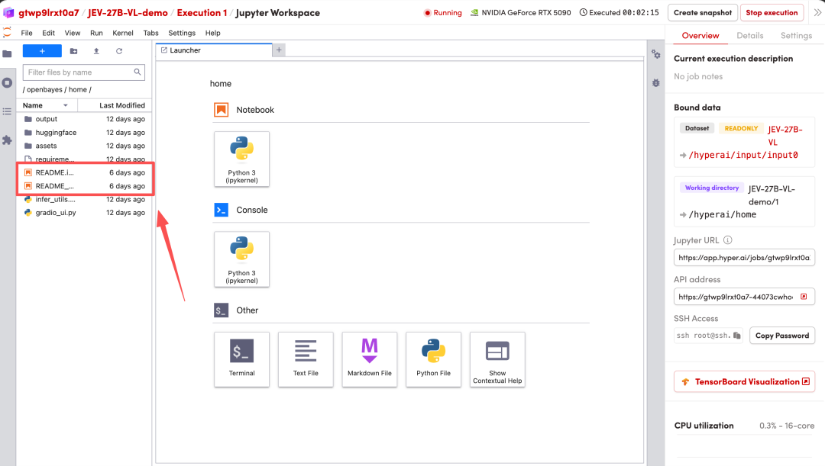Viewport: 825px width, 466px height.
Task: Open debugger bug icon on right sidebar
Action: (656, 83)
